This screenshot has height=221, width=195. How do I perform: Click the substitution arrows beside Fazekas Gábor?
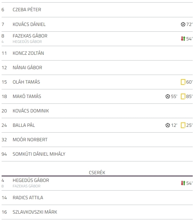183,39
